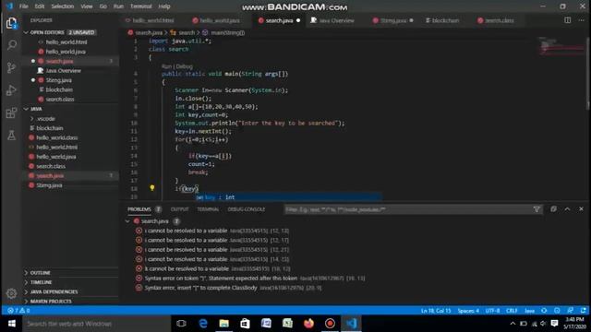Screen dimensions: 591x332
Task: Expand the Outline section
Action: pos(40,273)
